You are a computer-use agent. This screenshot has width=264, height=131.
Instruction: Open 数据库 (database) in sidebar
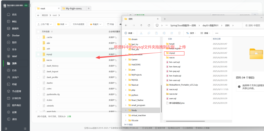point(15,29)
